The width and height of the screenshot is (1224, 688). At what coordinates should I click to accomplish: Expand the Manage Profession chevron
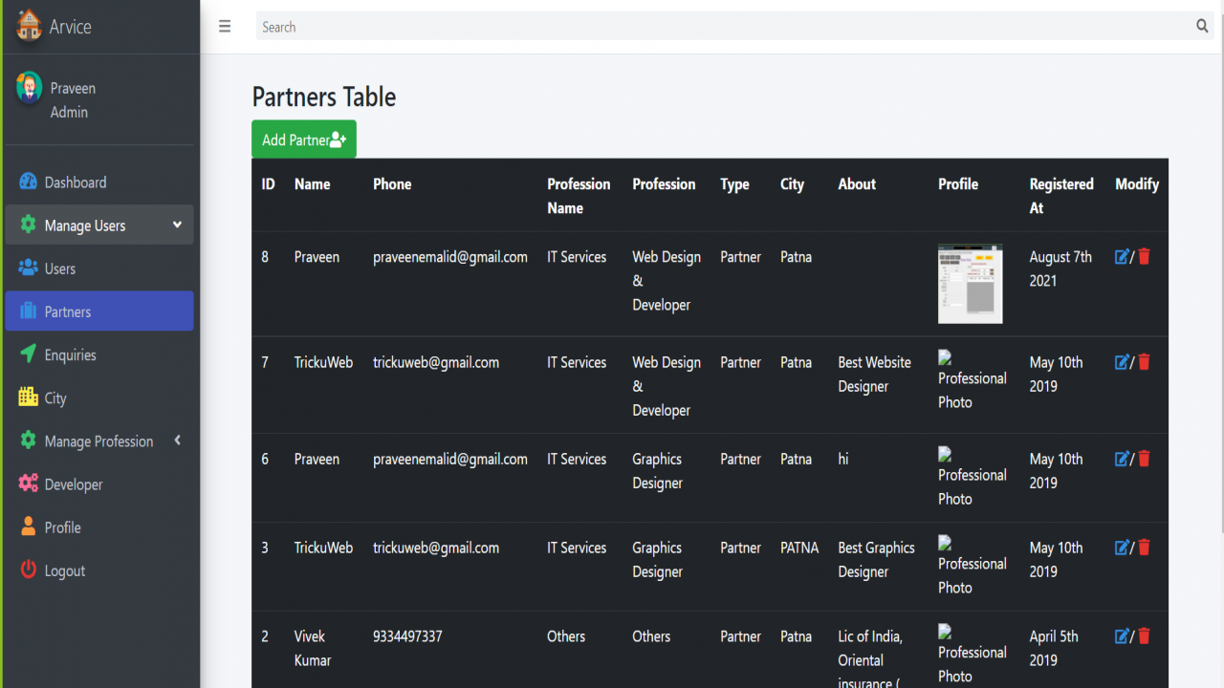[x=177, y=440]
